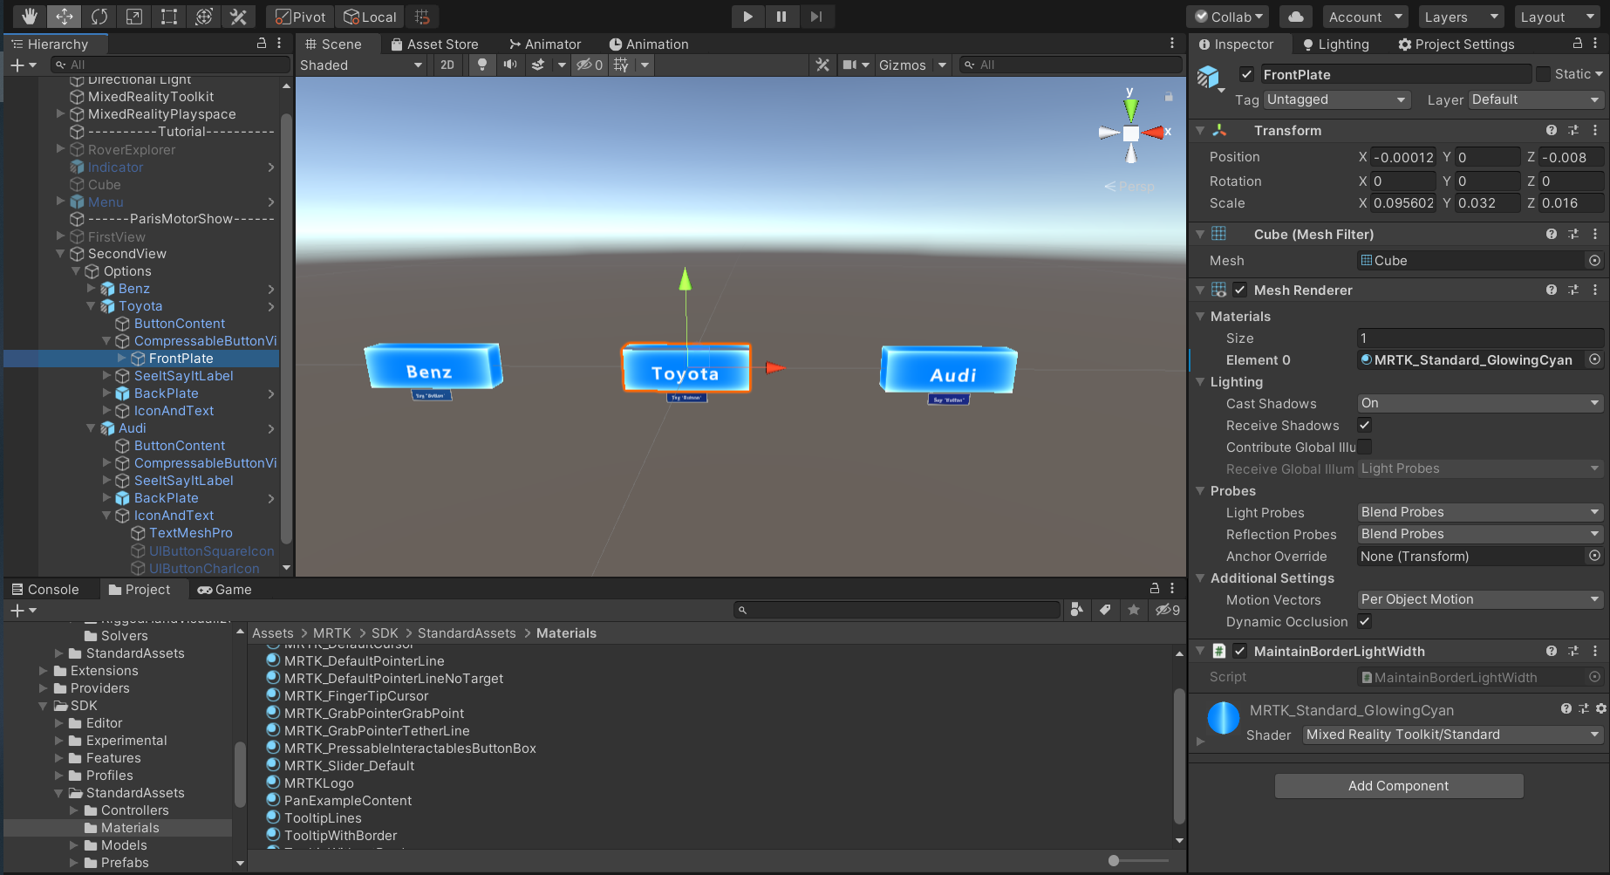Click the Step forward button

click(815, 17)
